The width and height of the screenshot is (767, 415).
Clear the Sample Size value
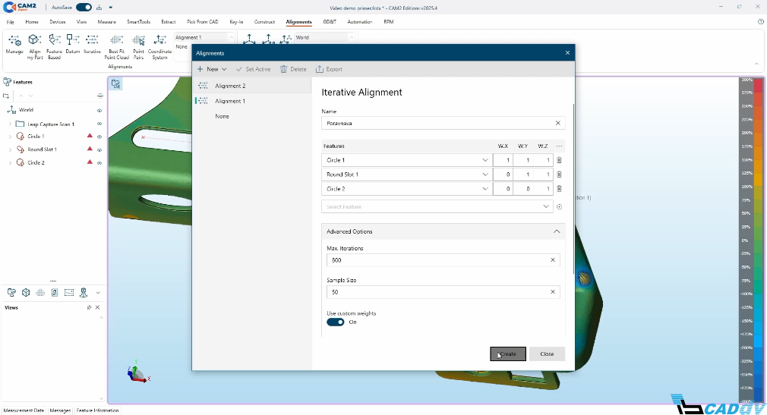click(x=553, y=292)
